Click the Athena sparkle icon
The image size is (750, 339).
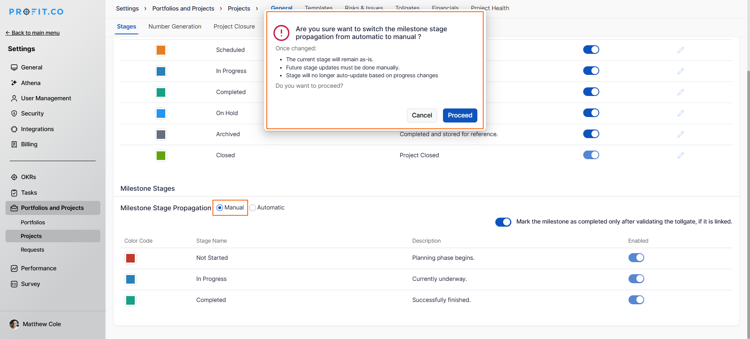point(14,83)
